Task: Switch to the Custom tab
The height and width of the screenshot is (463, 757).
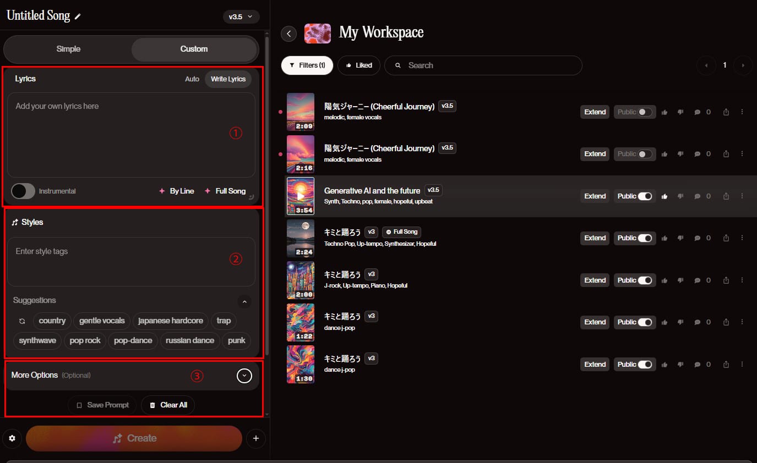Action: tap(194, 49)
